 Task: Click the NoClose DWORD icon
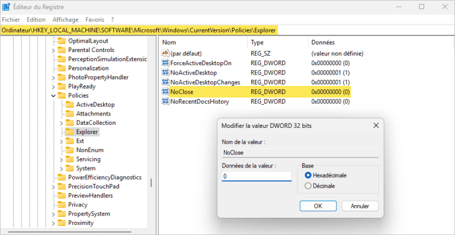pyautogui.click(x=165, y=92)
